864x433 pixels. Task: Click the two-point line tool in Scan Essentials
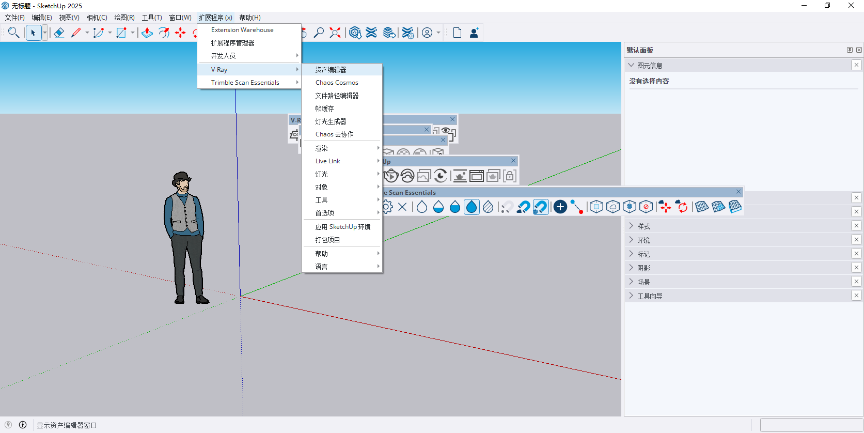(577, 207)
